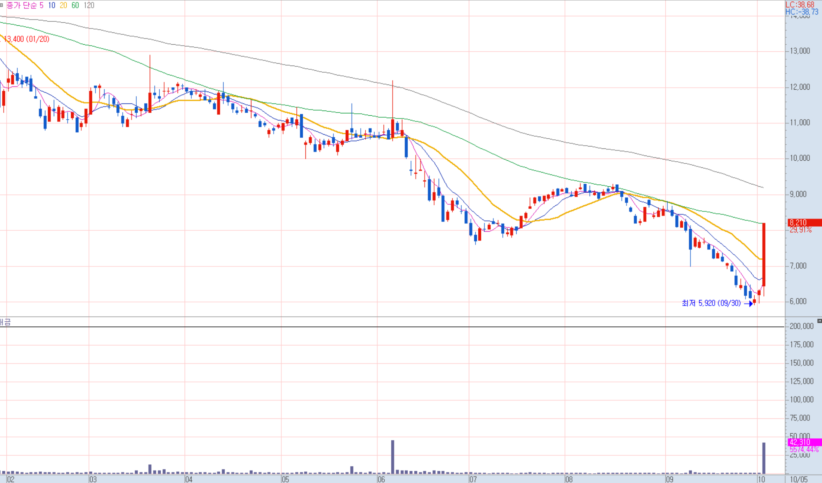Select the 120-day moving average label

coord(89,5)
